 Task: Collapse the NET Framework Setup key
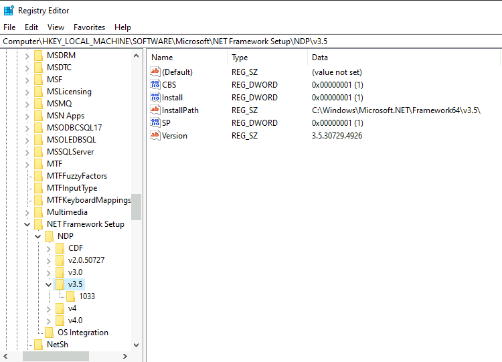click(x=27, y=225)
